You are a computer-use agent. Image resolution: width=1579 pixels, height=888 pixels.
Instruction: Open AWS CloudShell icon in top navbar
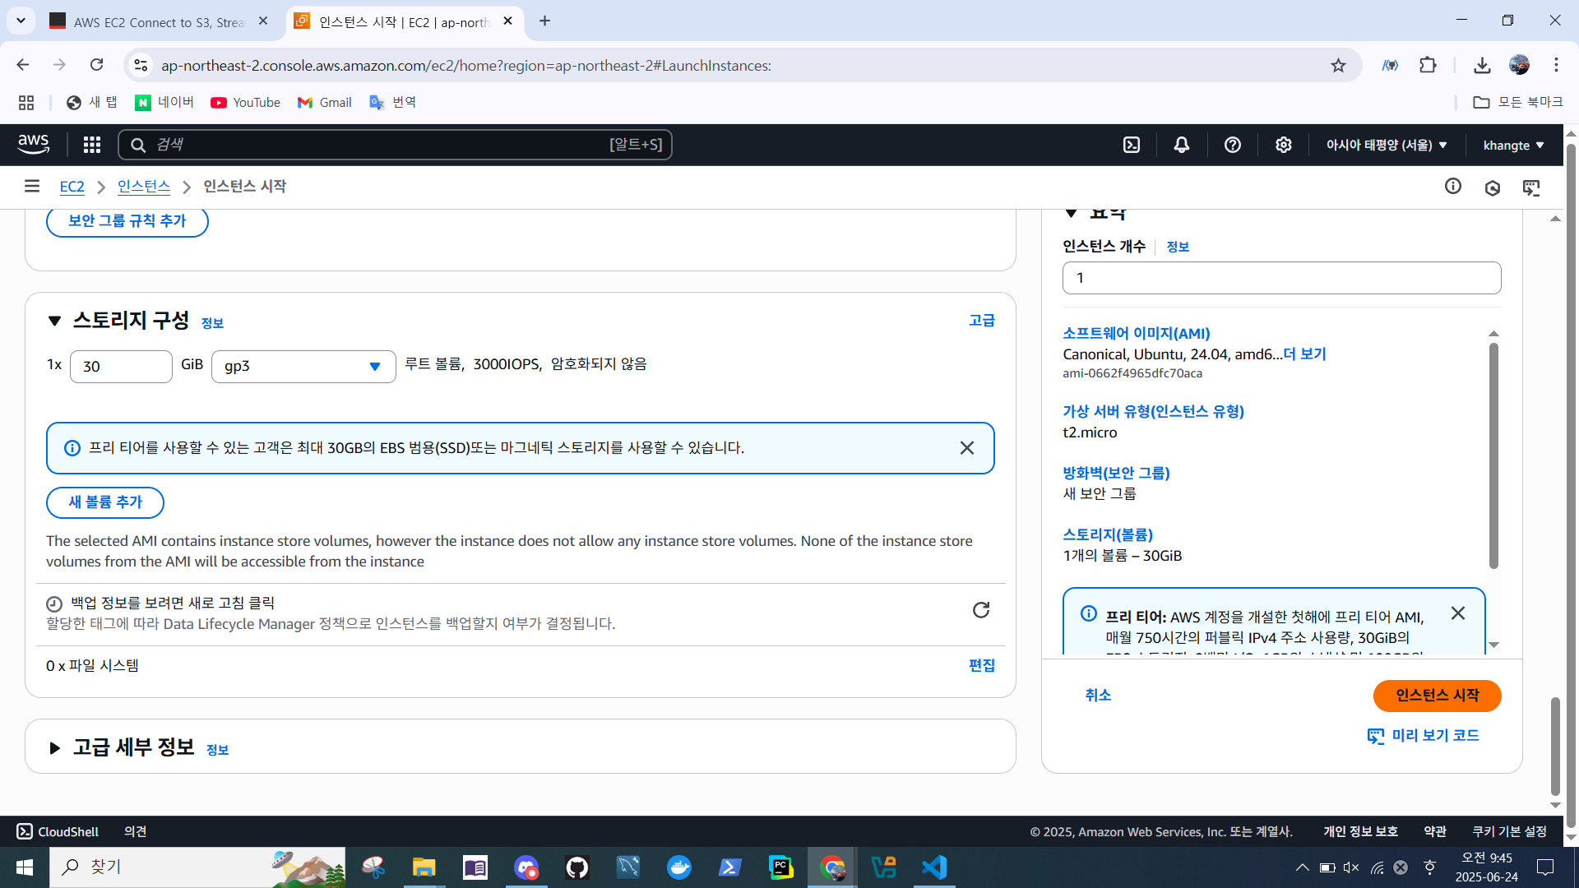pyautogui.click(x=1132, y=145)
